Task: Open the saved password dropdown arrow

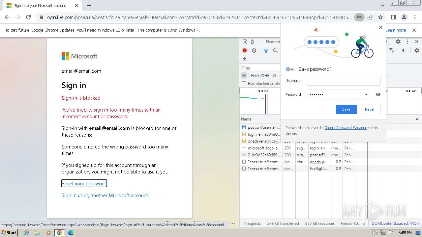Action: [x=366, y=94]
